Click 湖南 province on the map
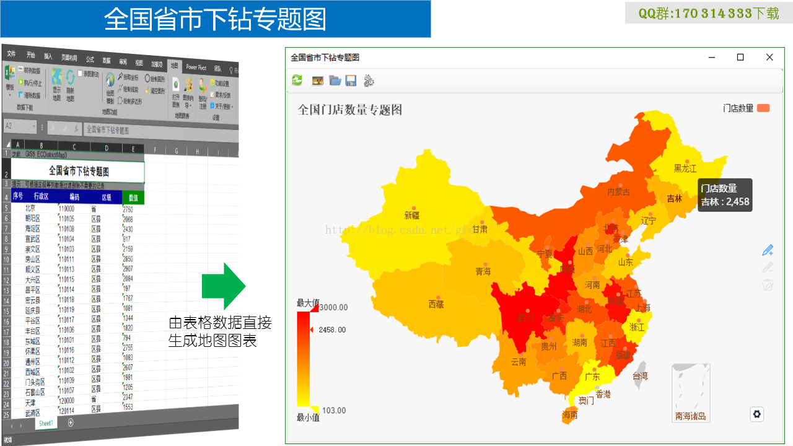The height and width of the screenshot is (446, 793). 580,342
